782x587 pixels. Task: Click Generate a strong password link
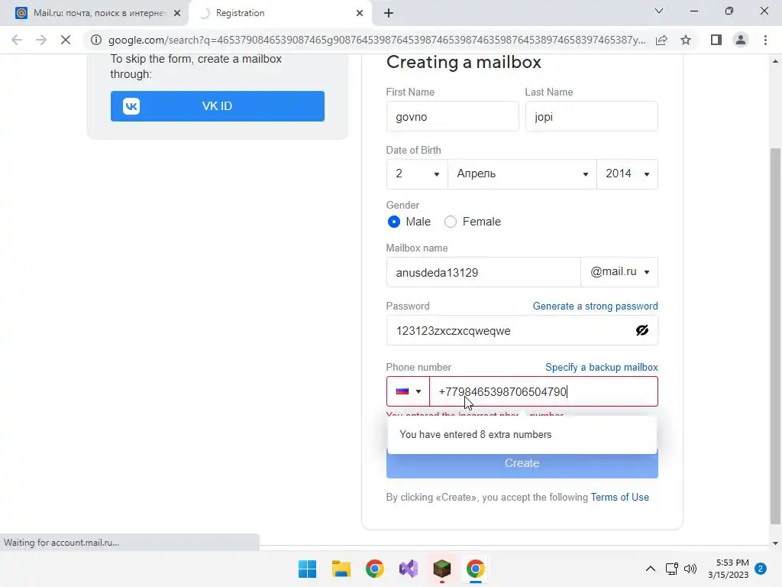tap(596, 306)
